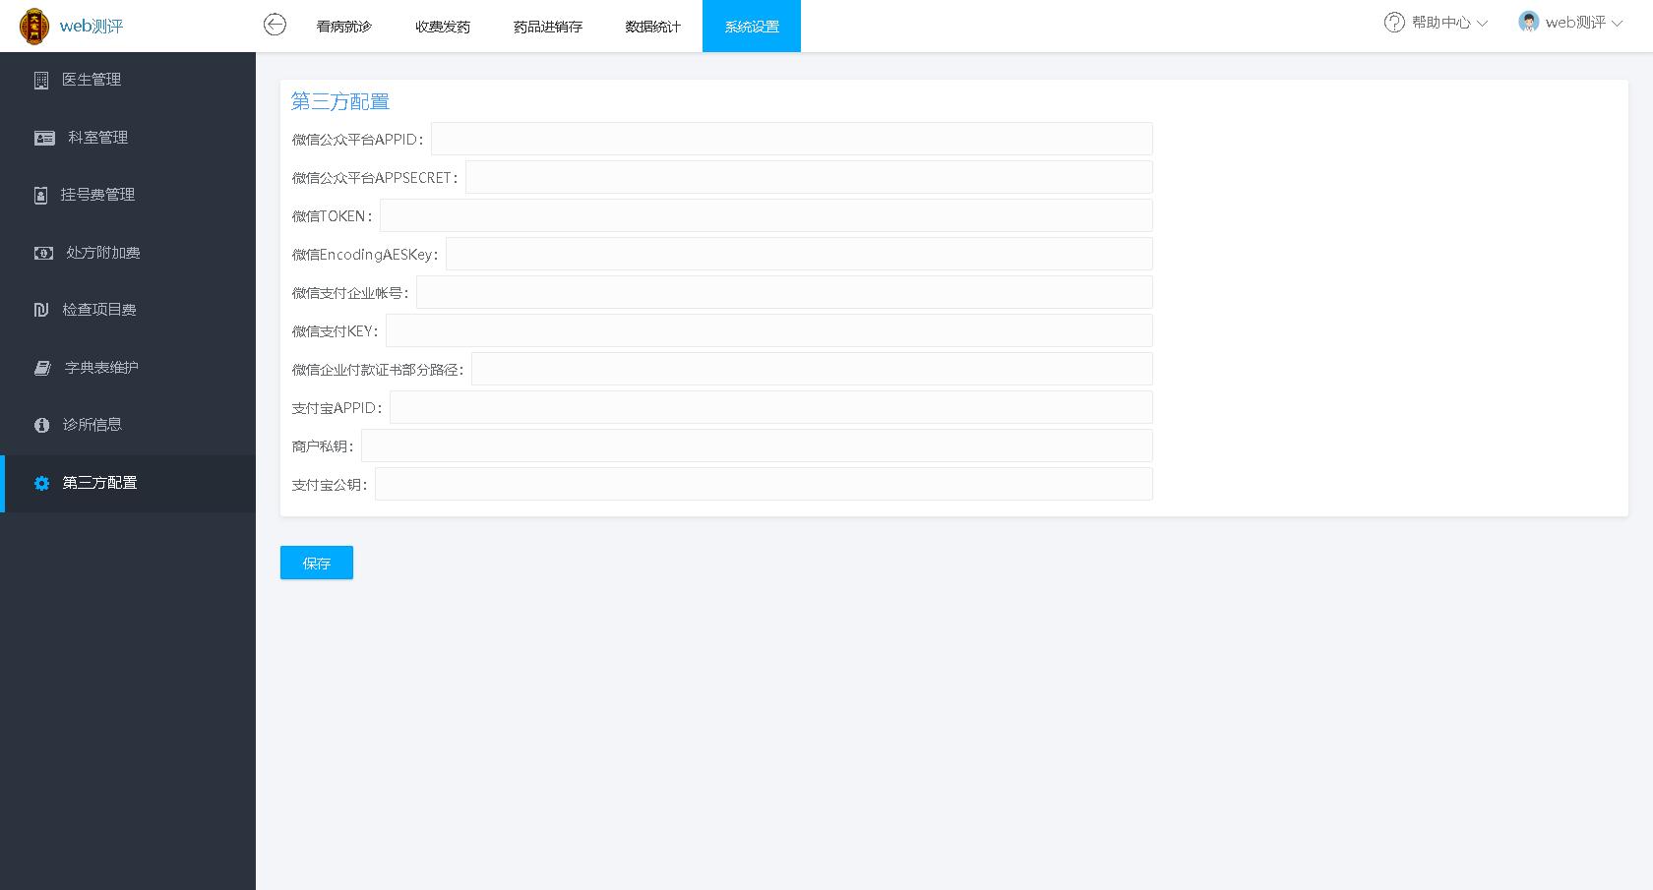Click the 微信TOKEN label
Viewport: 1653px width, 890px height.
332,216
